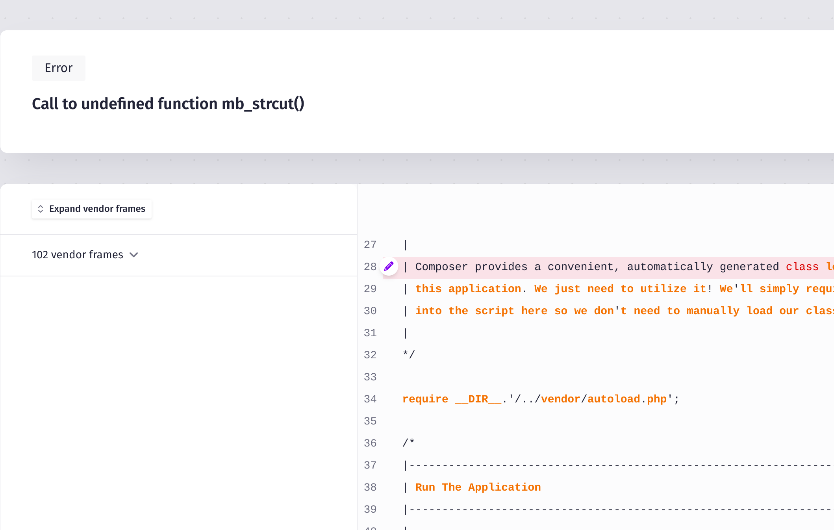Click the 'Run The Application' comment line
Image resolution: width=834 pixels, height=530 pixels.
tap(478, 487)
